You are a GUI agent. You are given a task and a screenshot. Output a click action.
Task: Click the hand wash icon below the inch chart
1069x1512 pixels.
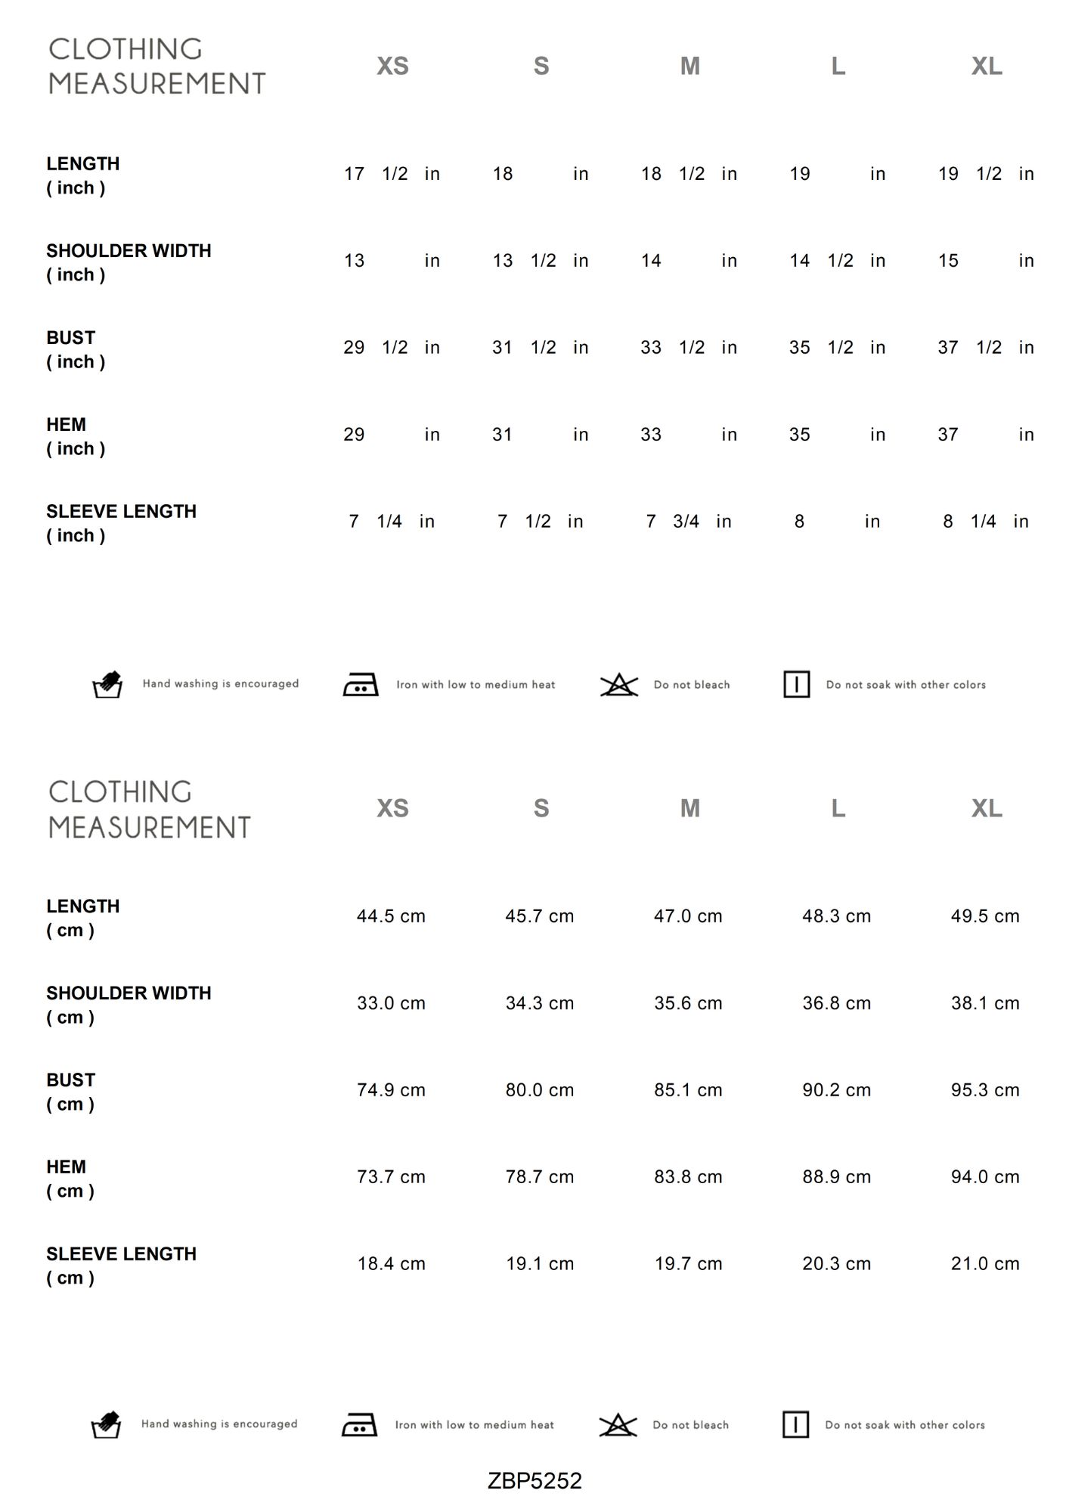[107, 684]
